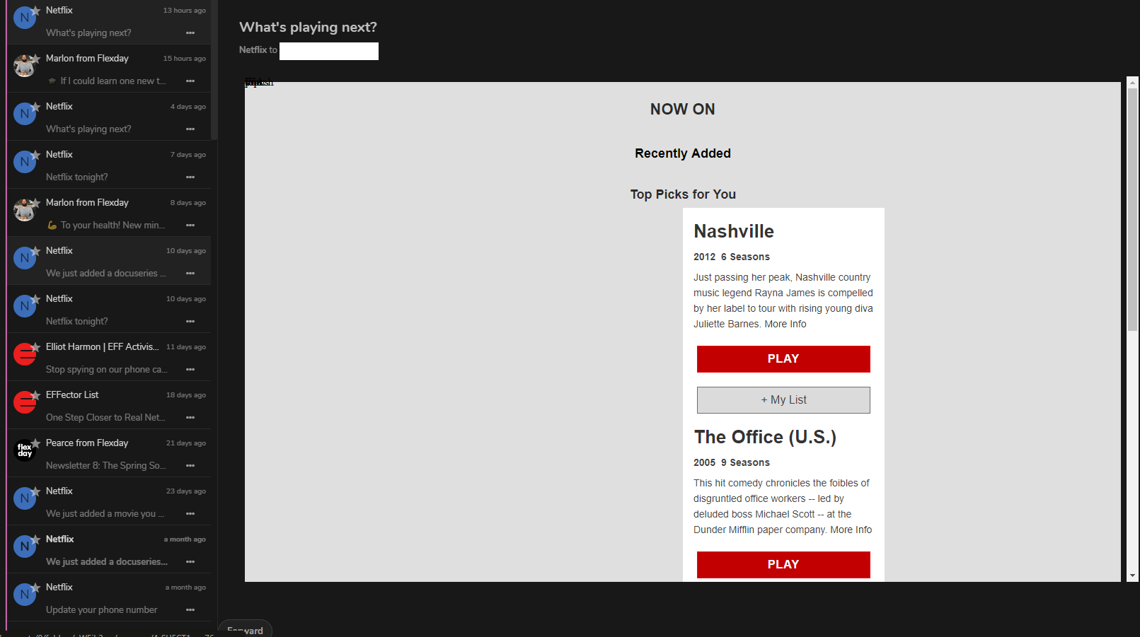
Task: Open more options on 13 hours ago Netflix email
Action: (x=190, y=33)
